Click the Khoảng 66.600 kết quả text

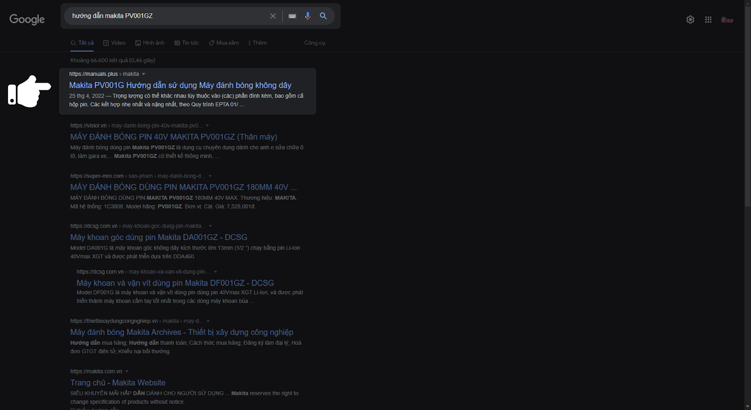click(113, 61)
